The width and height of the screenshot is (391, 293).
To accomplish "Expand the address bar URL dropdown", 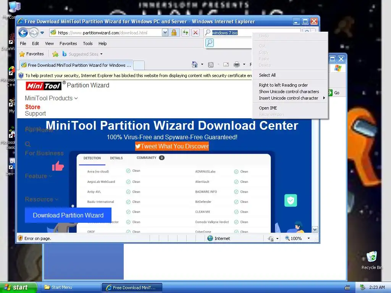I will 165,32.
